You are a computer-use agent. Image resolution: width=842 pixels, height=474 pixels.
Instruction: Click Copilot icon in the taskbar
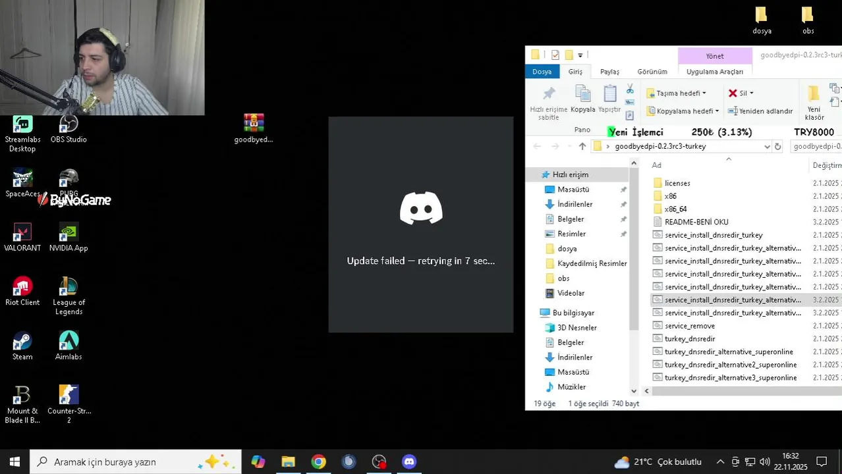point(258,462)
